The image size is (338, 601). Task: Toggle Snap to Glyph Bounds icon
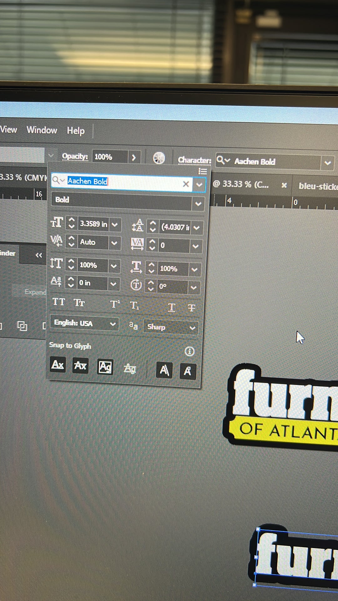pos(105,367)
